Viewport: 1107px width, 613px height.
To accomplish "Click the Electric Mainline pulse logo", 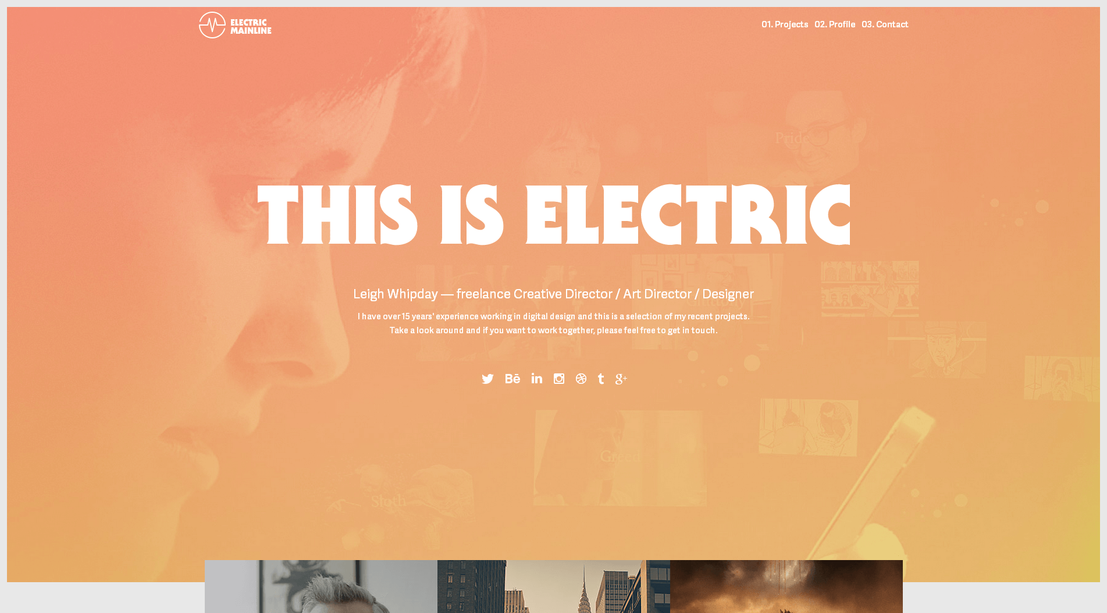I will 212,25.
